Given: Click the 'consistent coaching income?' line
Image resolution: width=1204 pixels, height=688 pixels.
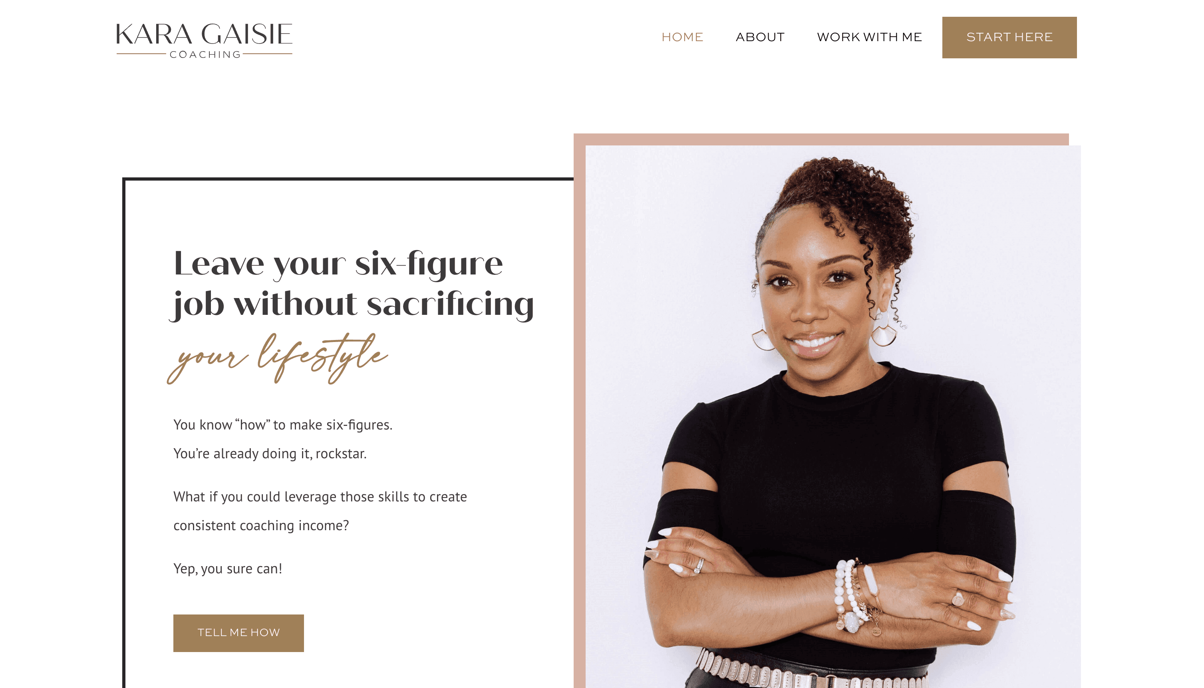Looking at the screenshot, I should pos(261,525).
